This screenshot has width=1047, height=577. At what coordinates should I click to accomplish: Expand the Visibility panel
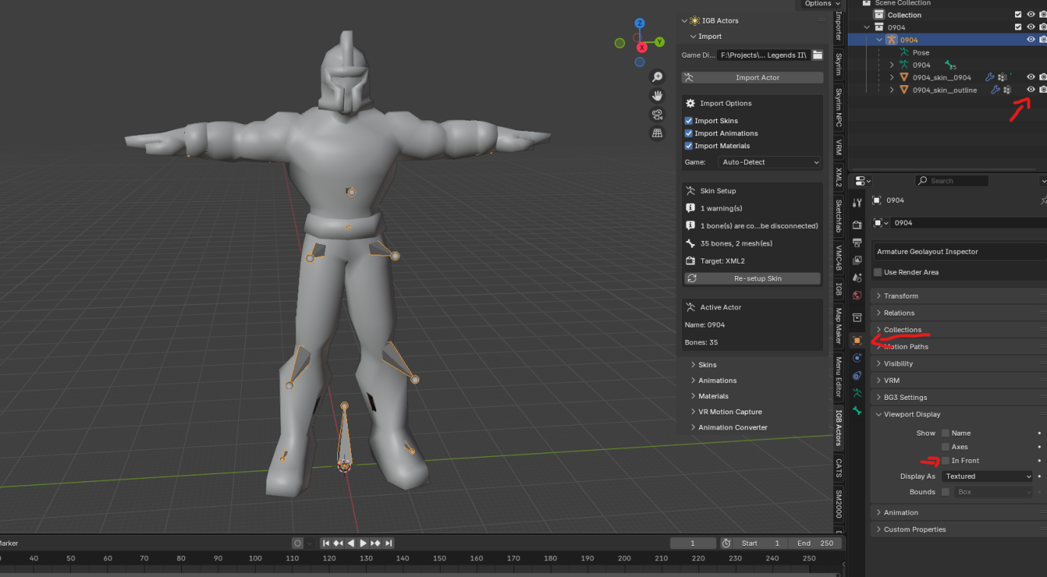tap(898, 363)
